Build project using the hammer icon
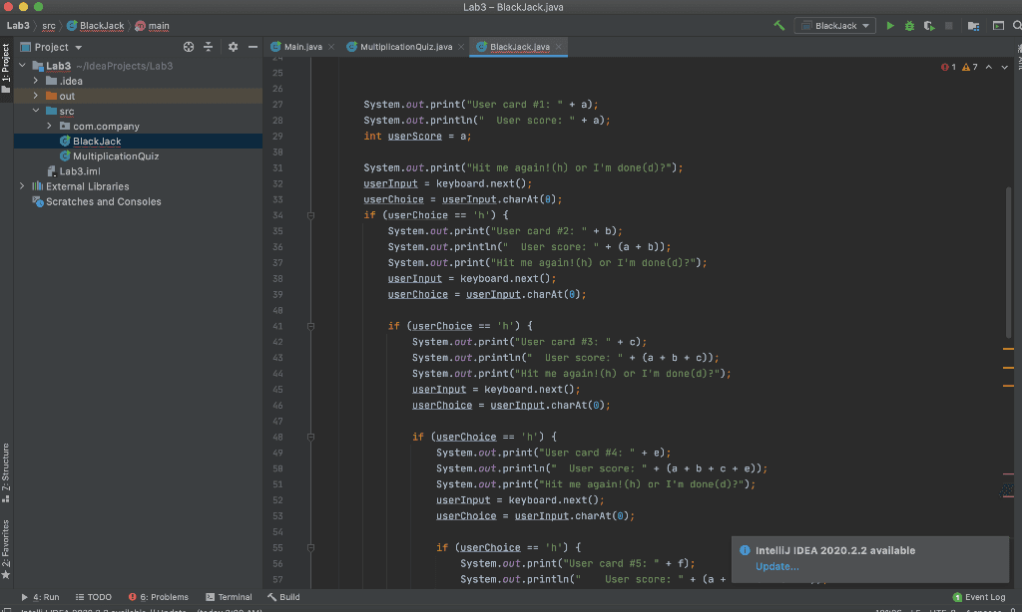Screen dimensions: 1022x612 coord(778,25)
